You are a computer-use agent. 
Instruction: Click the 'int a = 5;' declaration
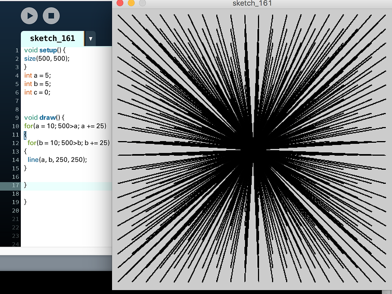(38, 76)
